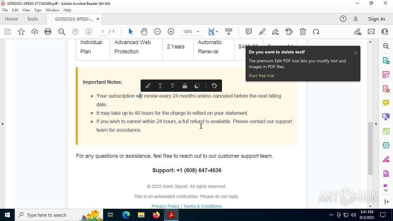This screenshot has height=221, width=393.
Task: Open the Edit menu
Action: [x=15, y=10]
